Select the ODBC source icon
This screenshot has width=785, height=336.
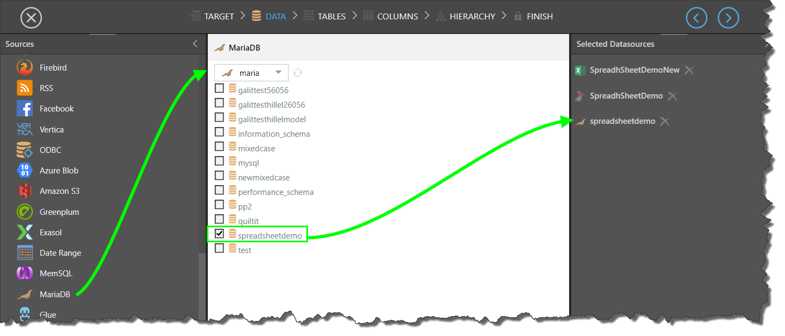(x=25, y=150)
